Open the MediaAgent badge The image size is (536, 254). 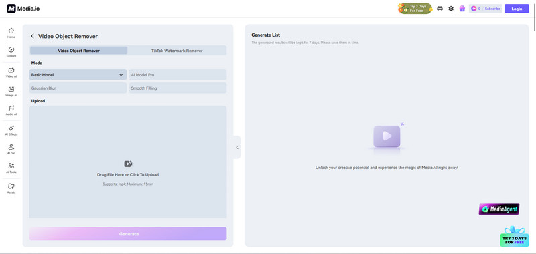(499, 209)
